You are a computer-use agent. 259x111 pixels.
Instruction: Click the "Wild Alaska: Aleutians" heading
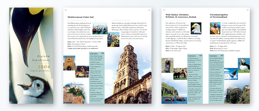coord(181,16)
